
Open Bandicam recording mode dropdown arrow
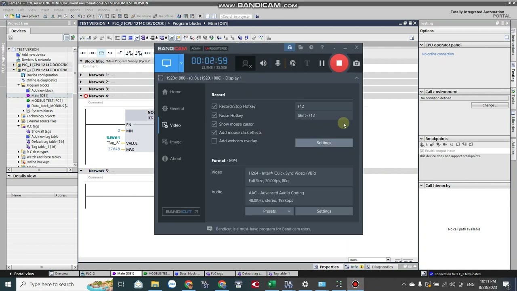pos(181,63)
